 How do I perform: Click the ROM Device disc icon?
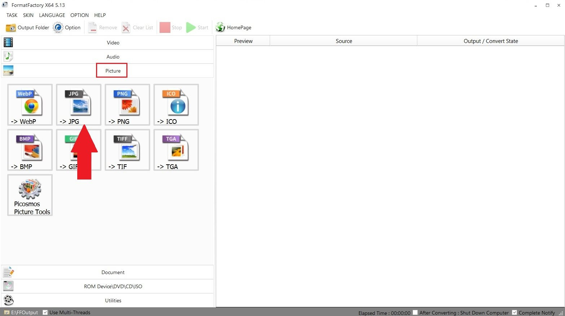8,286
